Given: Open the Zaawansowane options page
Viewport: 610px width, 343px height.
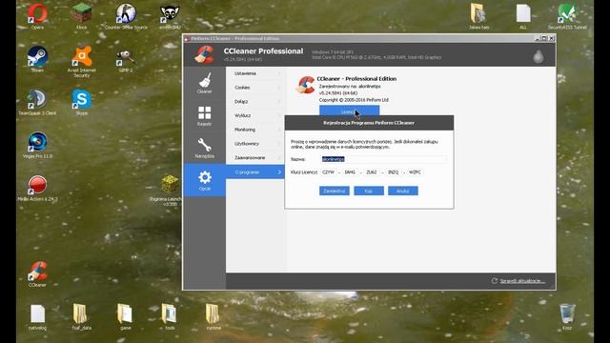Looking at the screenshot, I should point(255,157).
